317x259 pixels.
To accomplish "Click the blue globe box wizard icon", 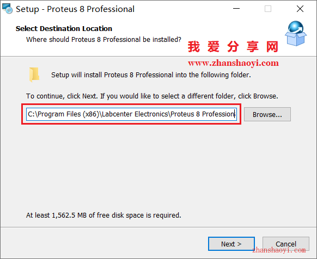I will pos(296,34).
